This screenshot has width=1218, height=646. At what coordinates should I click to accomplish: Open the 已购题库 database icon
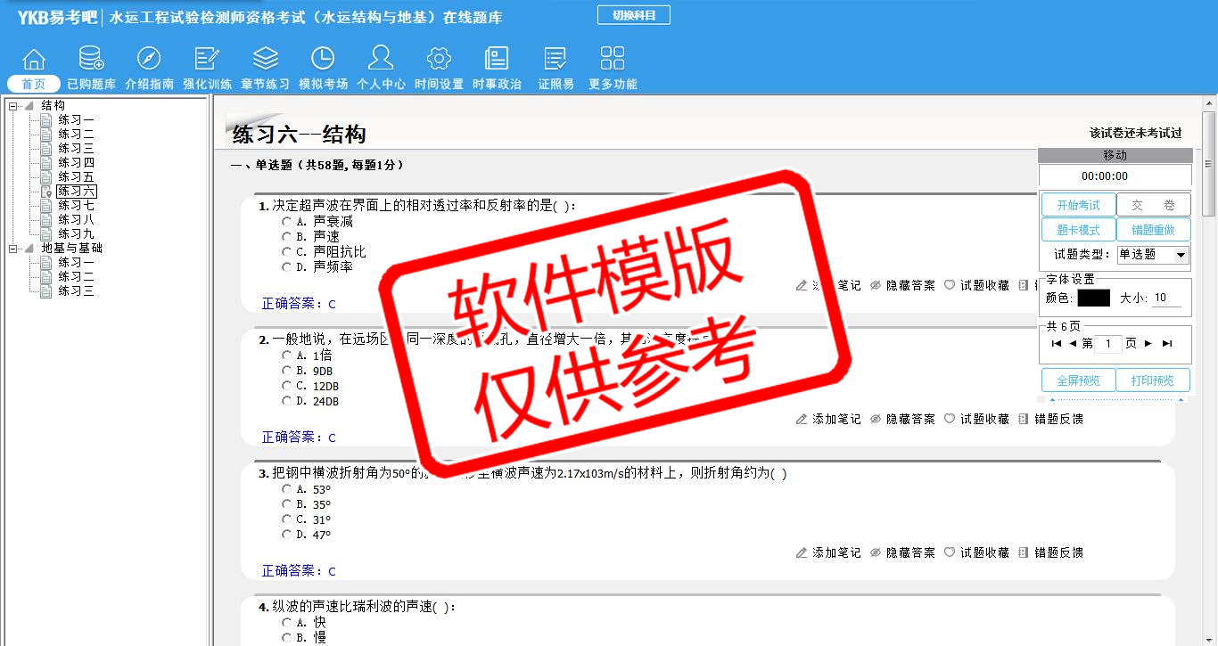[91, 60]
